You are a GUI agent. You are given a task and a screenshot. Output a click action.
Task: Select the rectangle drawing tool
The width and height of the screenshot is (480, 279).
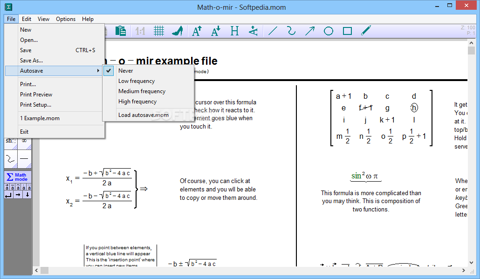[x=348, y=31]
